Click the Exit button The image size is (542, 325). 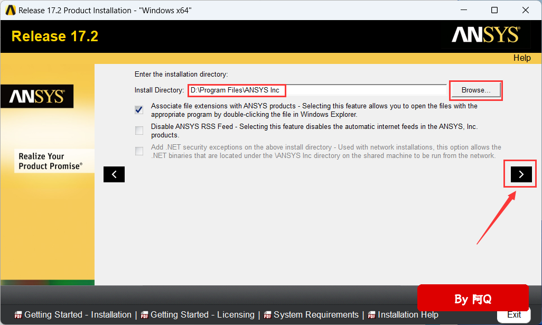click(x=513, y=314)
